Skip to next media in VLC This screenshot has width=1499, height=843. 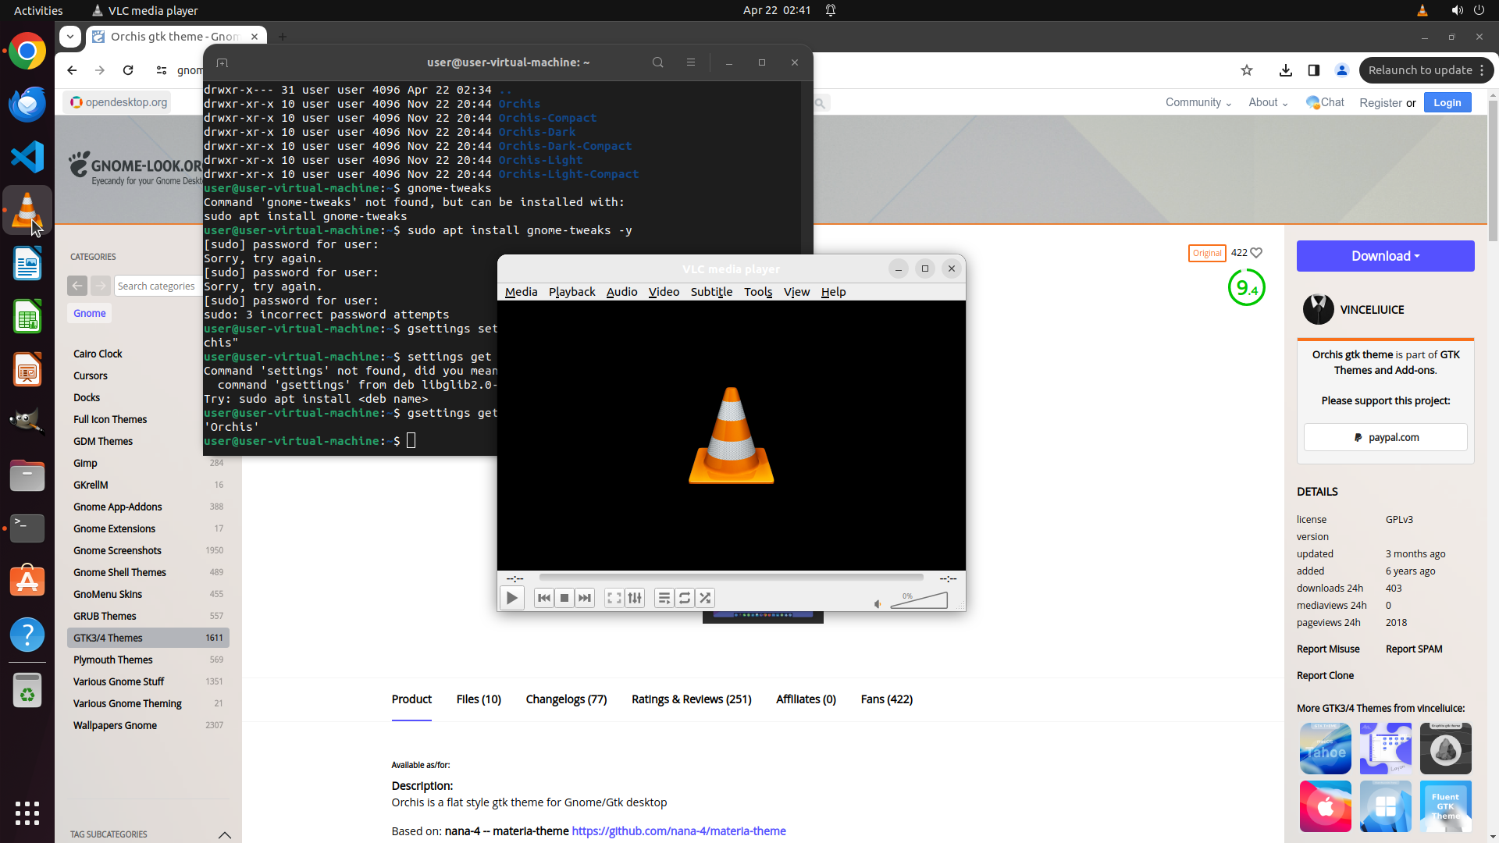click(585, 598)
